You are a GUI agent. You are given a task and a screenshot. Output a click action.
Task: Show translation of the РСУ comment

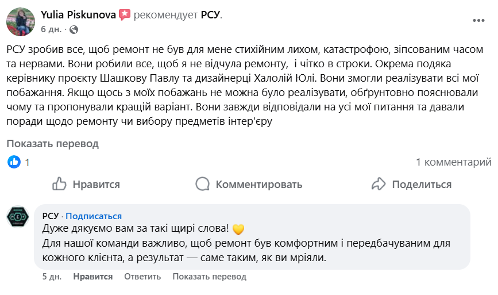click(209, 277)
